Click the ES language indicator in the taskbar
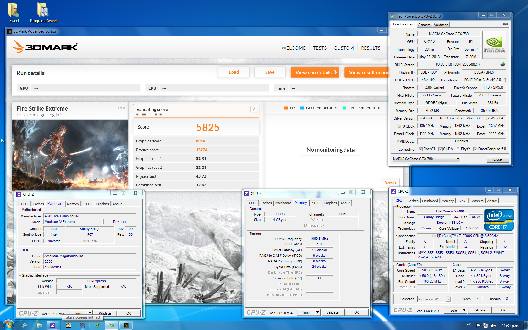 tap(469, 325)
